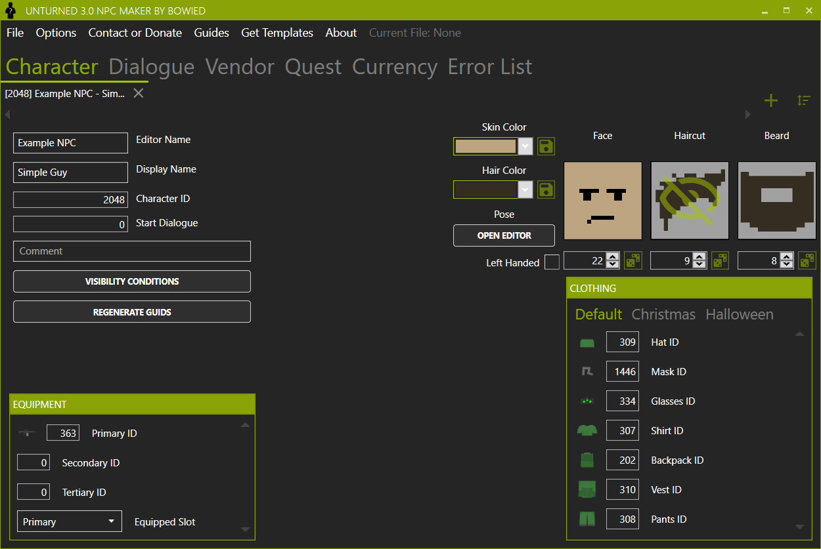Save the hair color preset

coord(546,190)
